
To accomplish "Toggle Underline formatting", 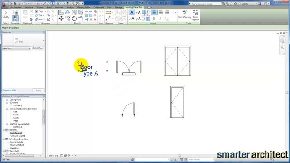I will click(x=167, y=19).
